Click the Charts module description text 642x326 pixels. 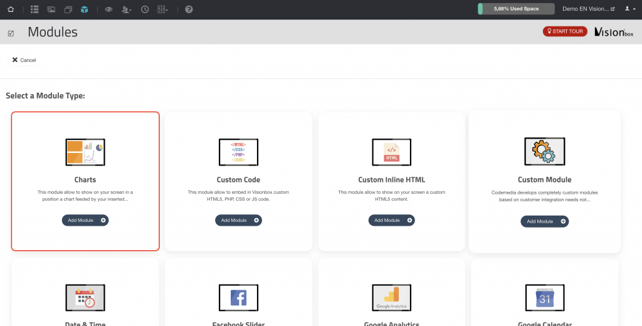85,196
